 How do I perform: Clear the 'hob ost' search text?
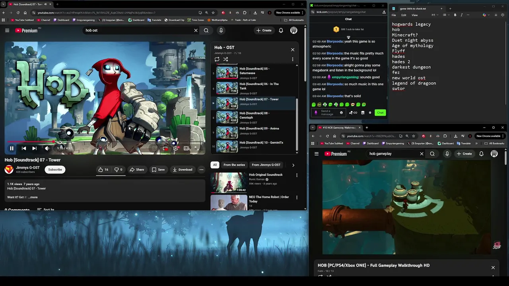196,30
